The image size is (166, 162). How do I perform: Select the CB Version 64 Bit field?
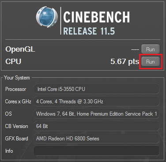pyautogui.click(x=97, y=126)
